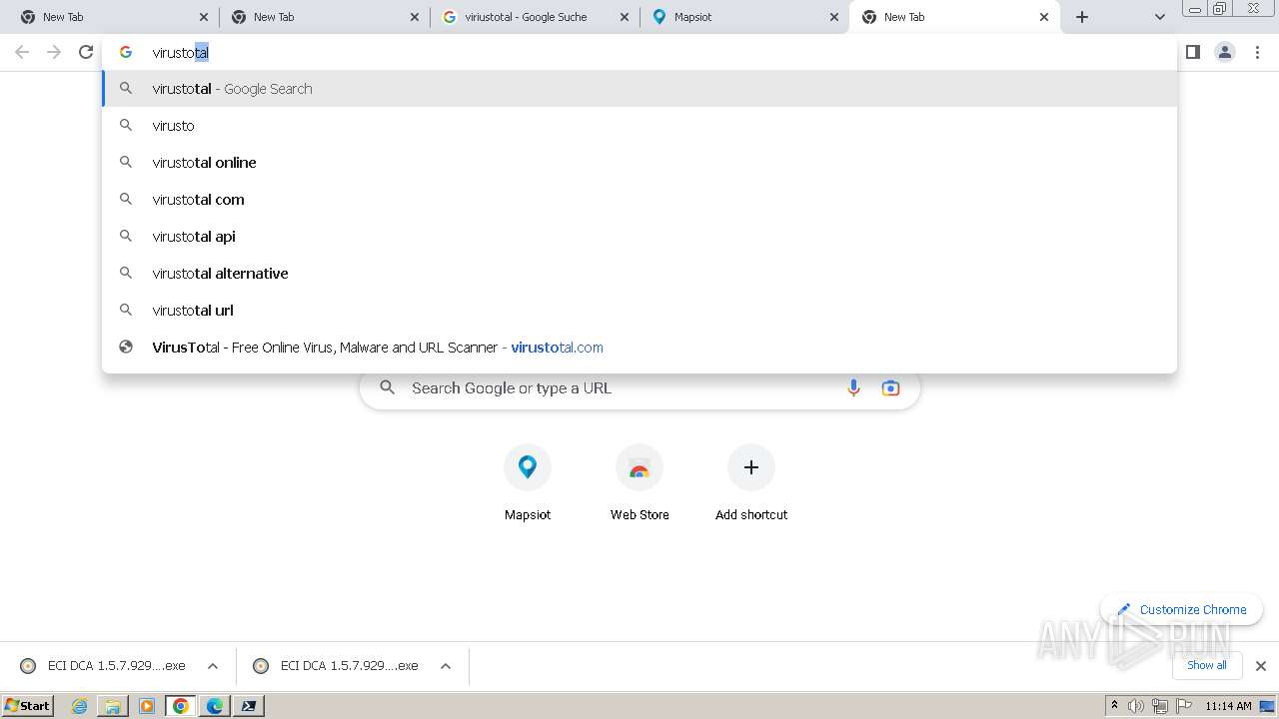Image resolution: width=1279 pixels, height=719 pixels.
Task: Open the Chrome profile avatar
Action: pos(1225,52)
